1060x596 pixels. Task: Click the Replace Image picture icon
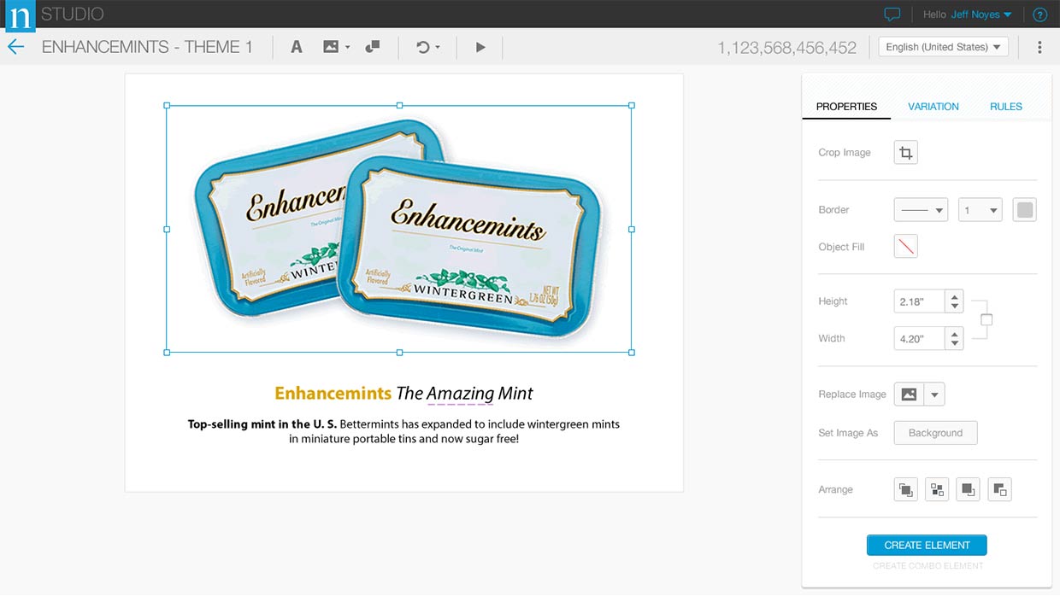909,394
